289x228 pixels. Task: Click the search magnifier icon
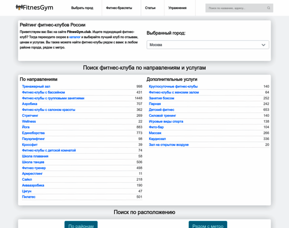[x=268, y=8]
